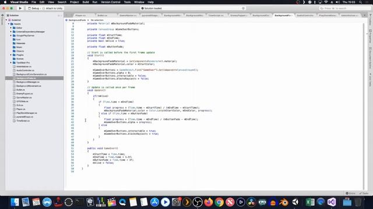The width and height of the screenshot is (373, 209).
Task: Select TimeScript.cs in solution tree
Action: tap(23, 121)
